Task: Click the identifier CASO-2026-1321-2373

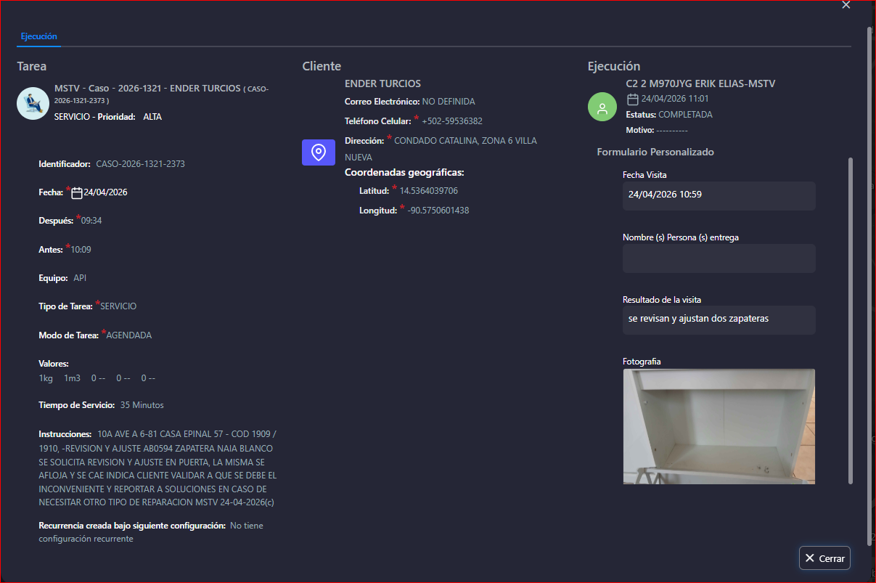Action: click(140, 164)
